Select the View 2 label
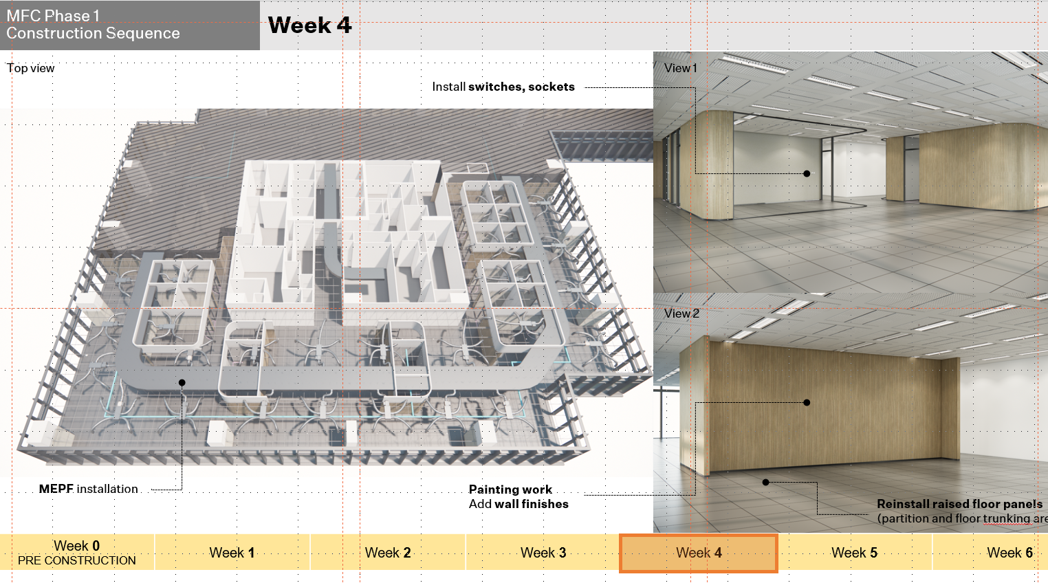 (x=681, y=313)
